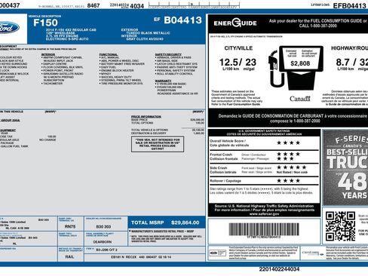
Task: Click the 'PRICE INFORMATION' heading
Action: [x=146, y=117]
